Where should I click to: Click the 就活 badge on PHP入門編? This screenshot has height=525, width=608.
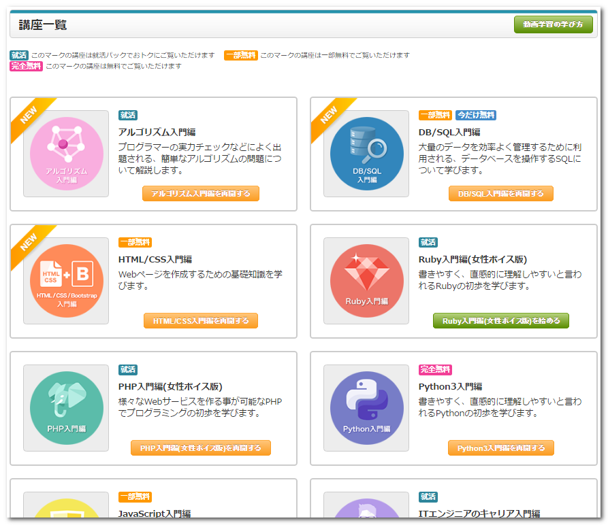coord(128,369)
